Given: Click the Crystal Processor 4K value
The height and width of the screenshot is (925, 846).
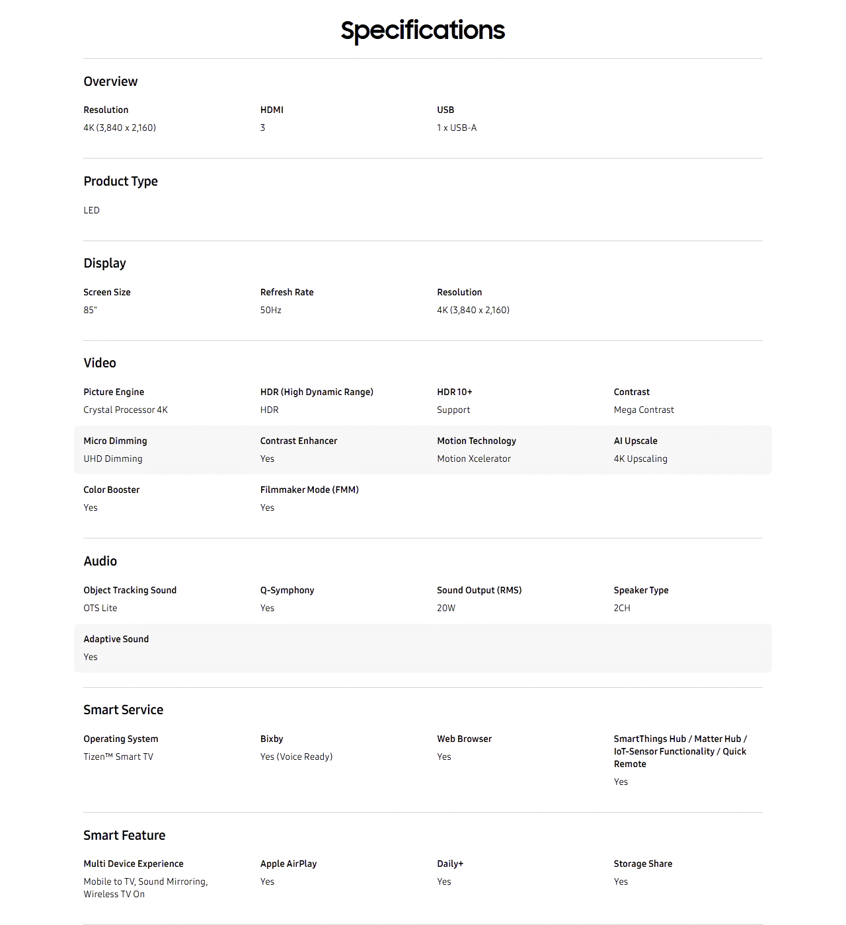Looking at the screenshot, I should (x=126, y=410).
